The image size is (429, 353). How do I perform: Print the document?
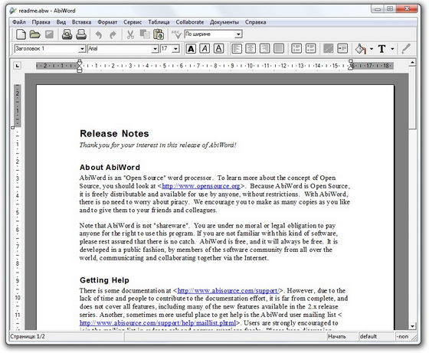[81, 34]
